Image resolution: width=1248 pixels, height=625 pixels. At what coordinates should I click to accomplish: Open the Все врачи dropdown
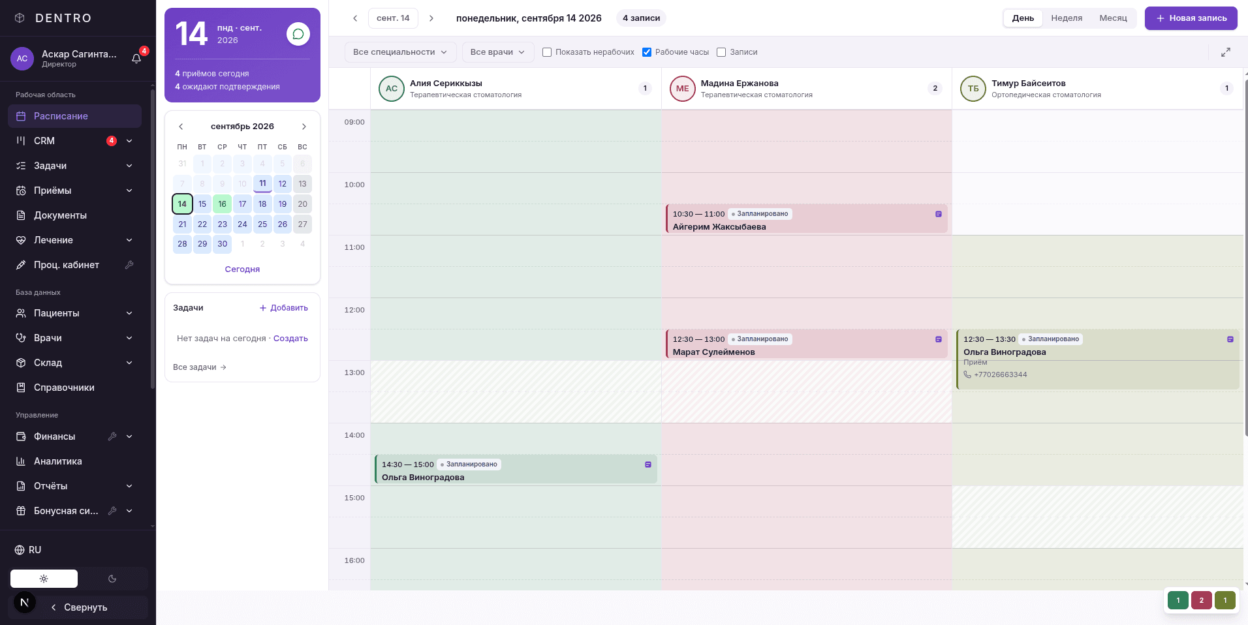(498, 52)
